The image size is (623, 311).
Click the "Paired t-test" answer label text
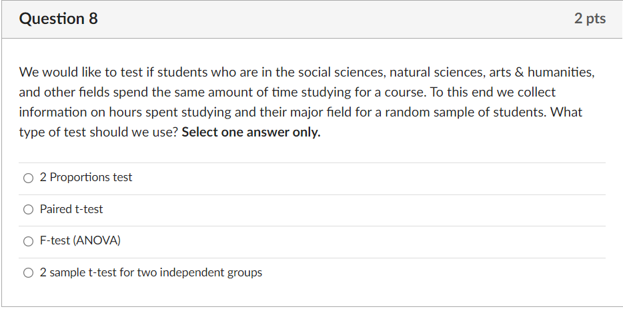tap(71, 209)
